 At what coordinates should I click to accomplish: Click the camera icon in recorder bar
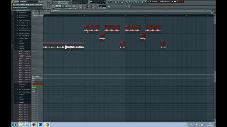pos(175,1)
